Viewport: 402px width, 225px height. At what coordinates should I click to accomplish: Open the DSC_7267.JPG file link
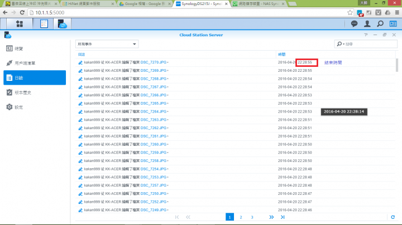click(x=154, y=87)
